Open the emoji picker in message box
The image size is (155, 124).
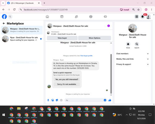tap(105, 100)
